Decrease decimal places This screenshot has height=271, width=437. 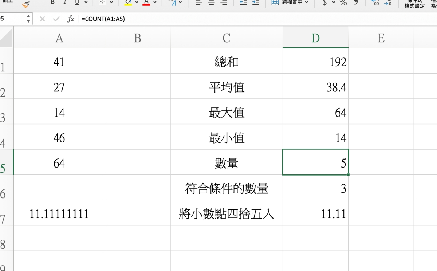[387, 3]
